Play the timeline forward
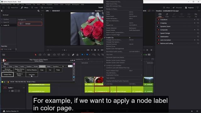 [98, 50]
